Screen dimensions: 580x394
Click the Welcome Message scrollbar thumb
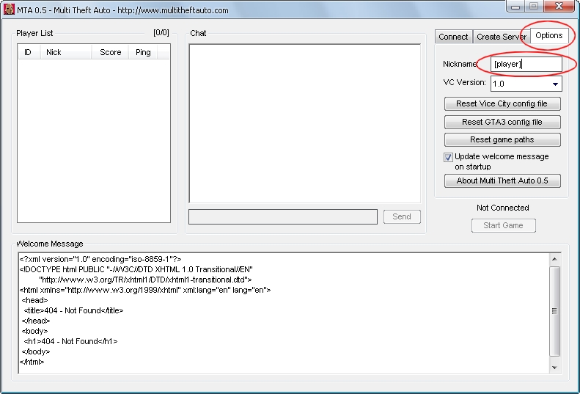coord(554,311)
